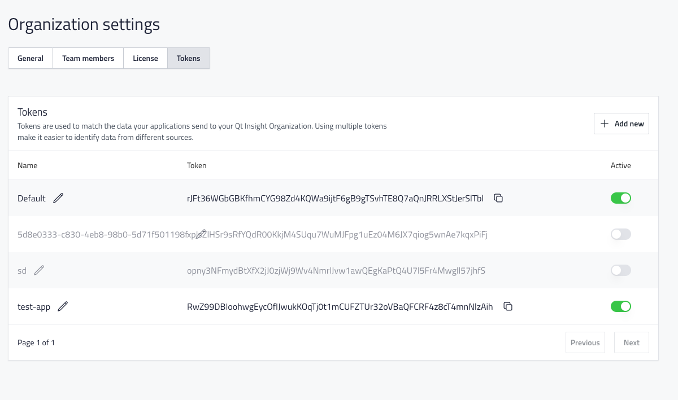678x400 pixels.
Task: Copy the Default token to clipboard
Action: (498, 198)
